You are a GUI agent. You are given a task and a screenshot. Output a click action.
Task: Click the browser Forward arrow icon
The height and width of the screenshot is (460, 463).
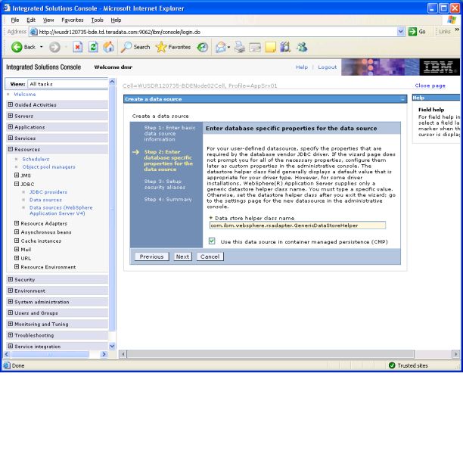point(54,47)
